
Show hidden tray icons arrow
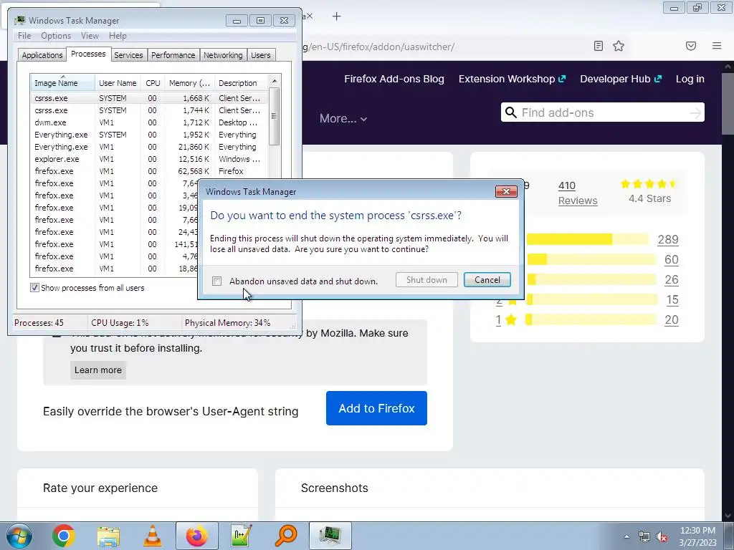(x=626, y=536)
